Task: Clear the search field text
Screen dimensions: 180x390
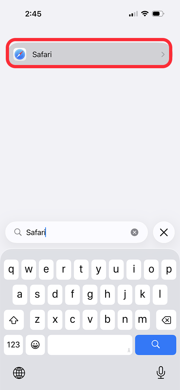Action: pyautogui.click(x=135, y=232)
